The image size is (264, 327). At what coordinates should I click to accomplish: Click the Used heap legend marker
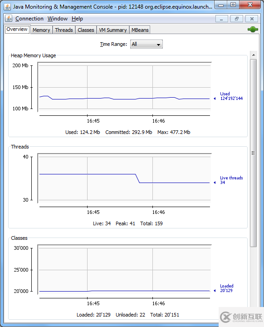click(x=215, y=99)
